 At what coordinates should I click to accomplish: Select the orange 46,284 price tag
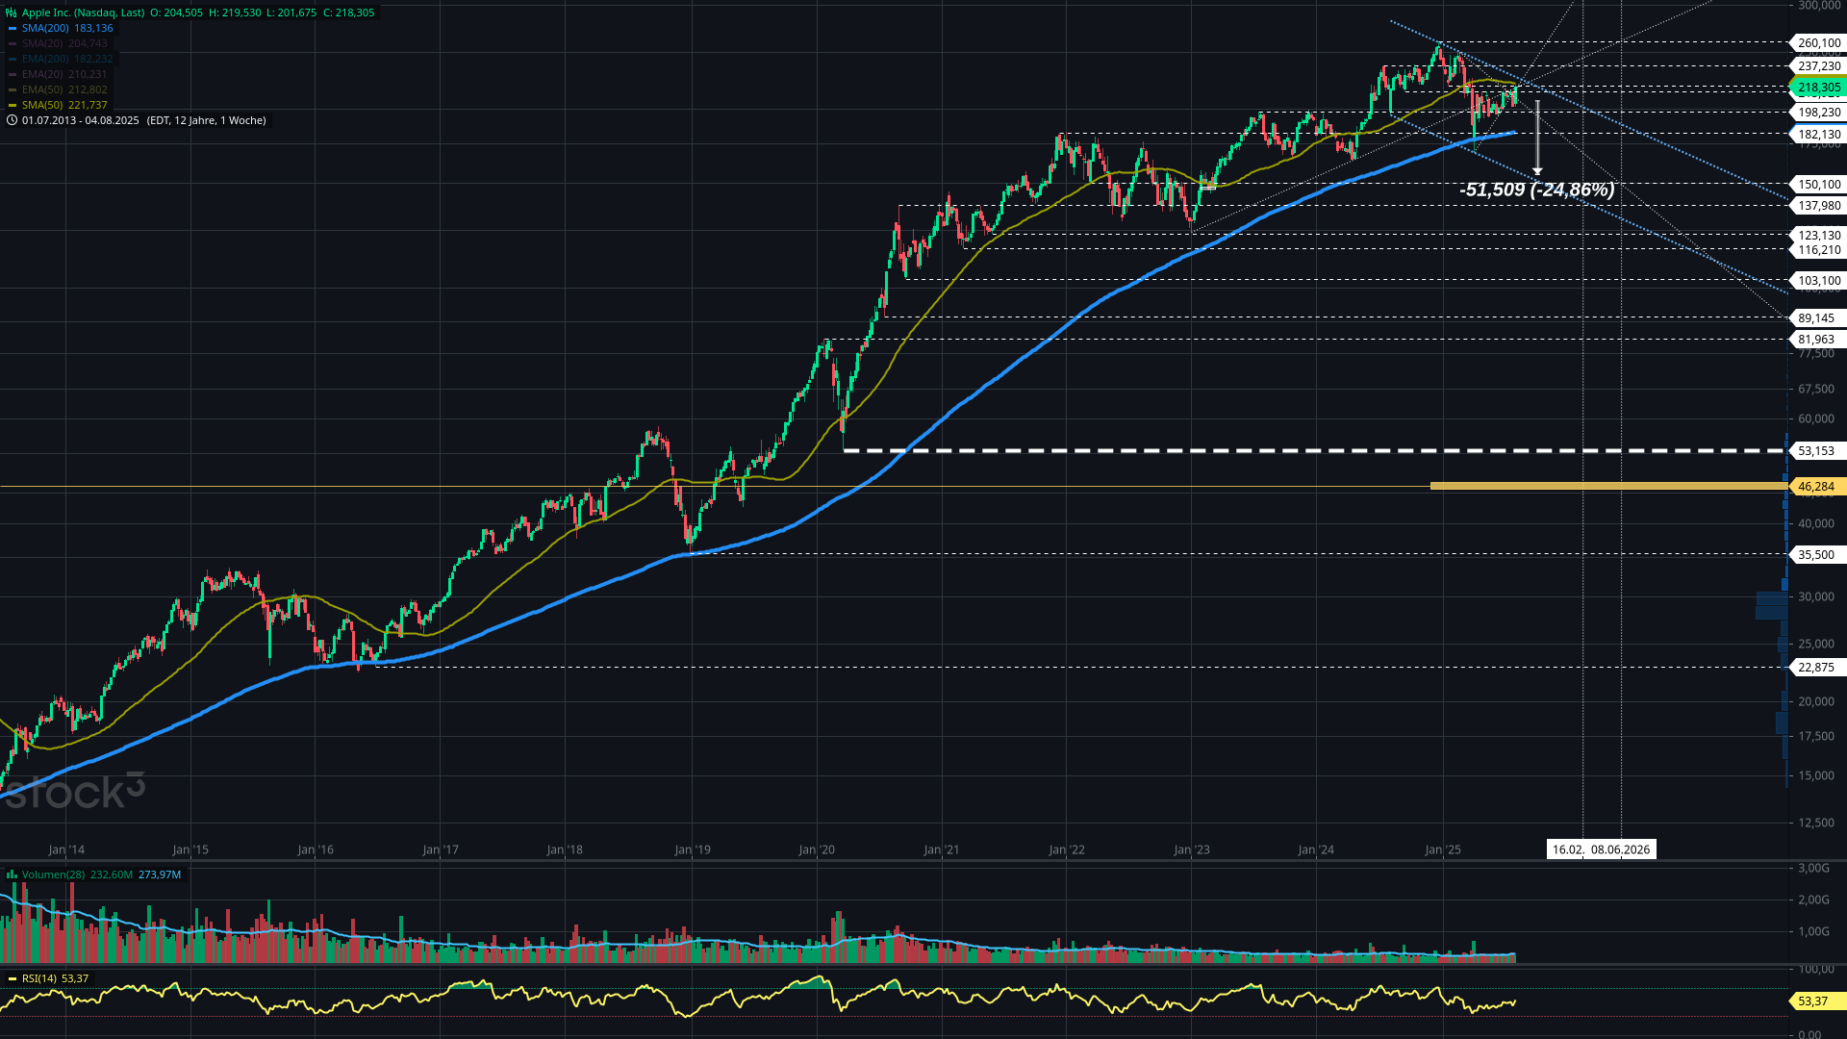click(x=1817, y=487)
